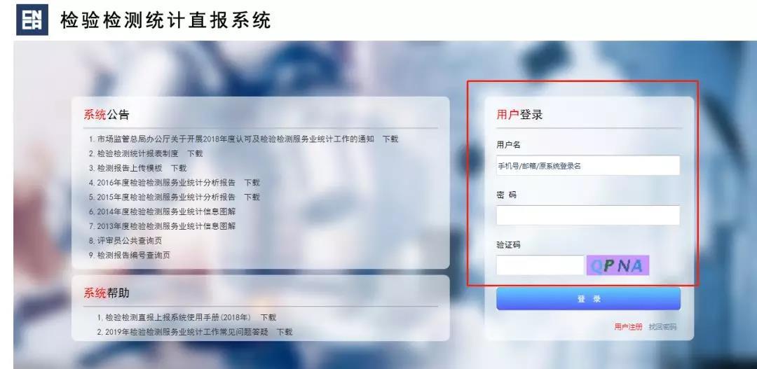The image size is (757, 369).
Task: Focus the 验证码 captcha input box
Action: (540, 265)
